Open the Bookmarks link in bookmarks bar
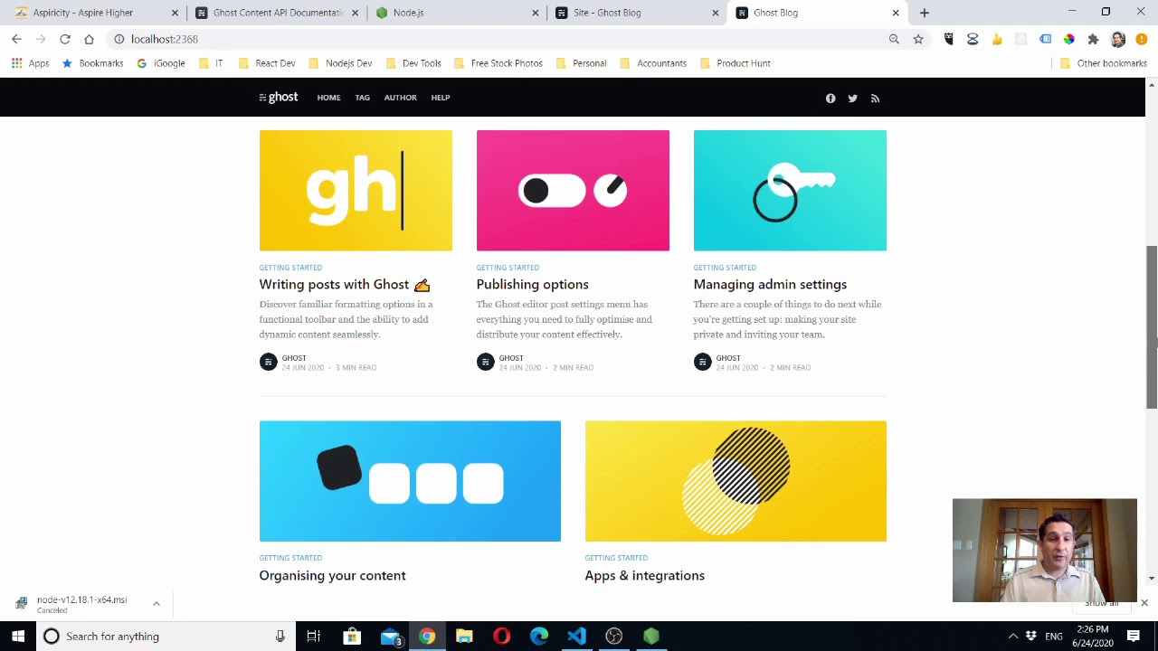Image resolution: width=1158 pixels, height=651 pixels. (92, 63)
